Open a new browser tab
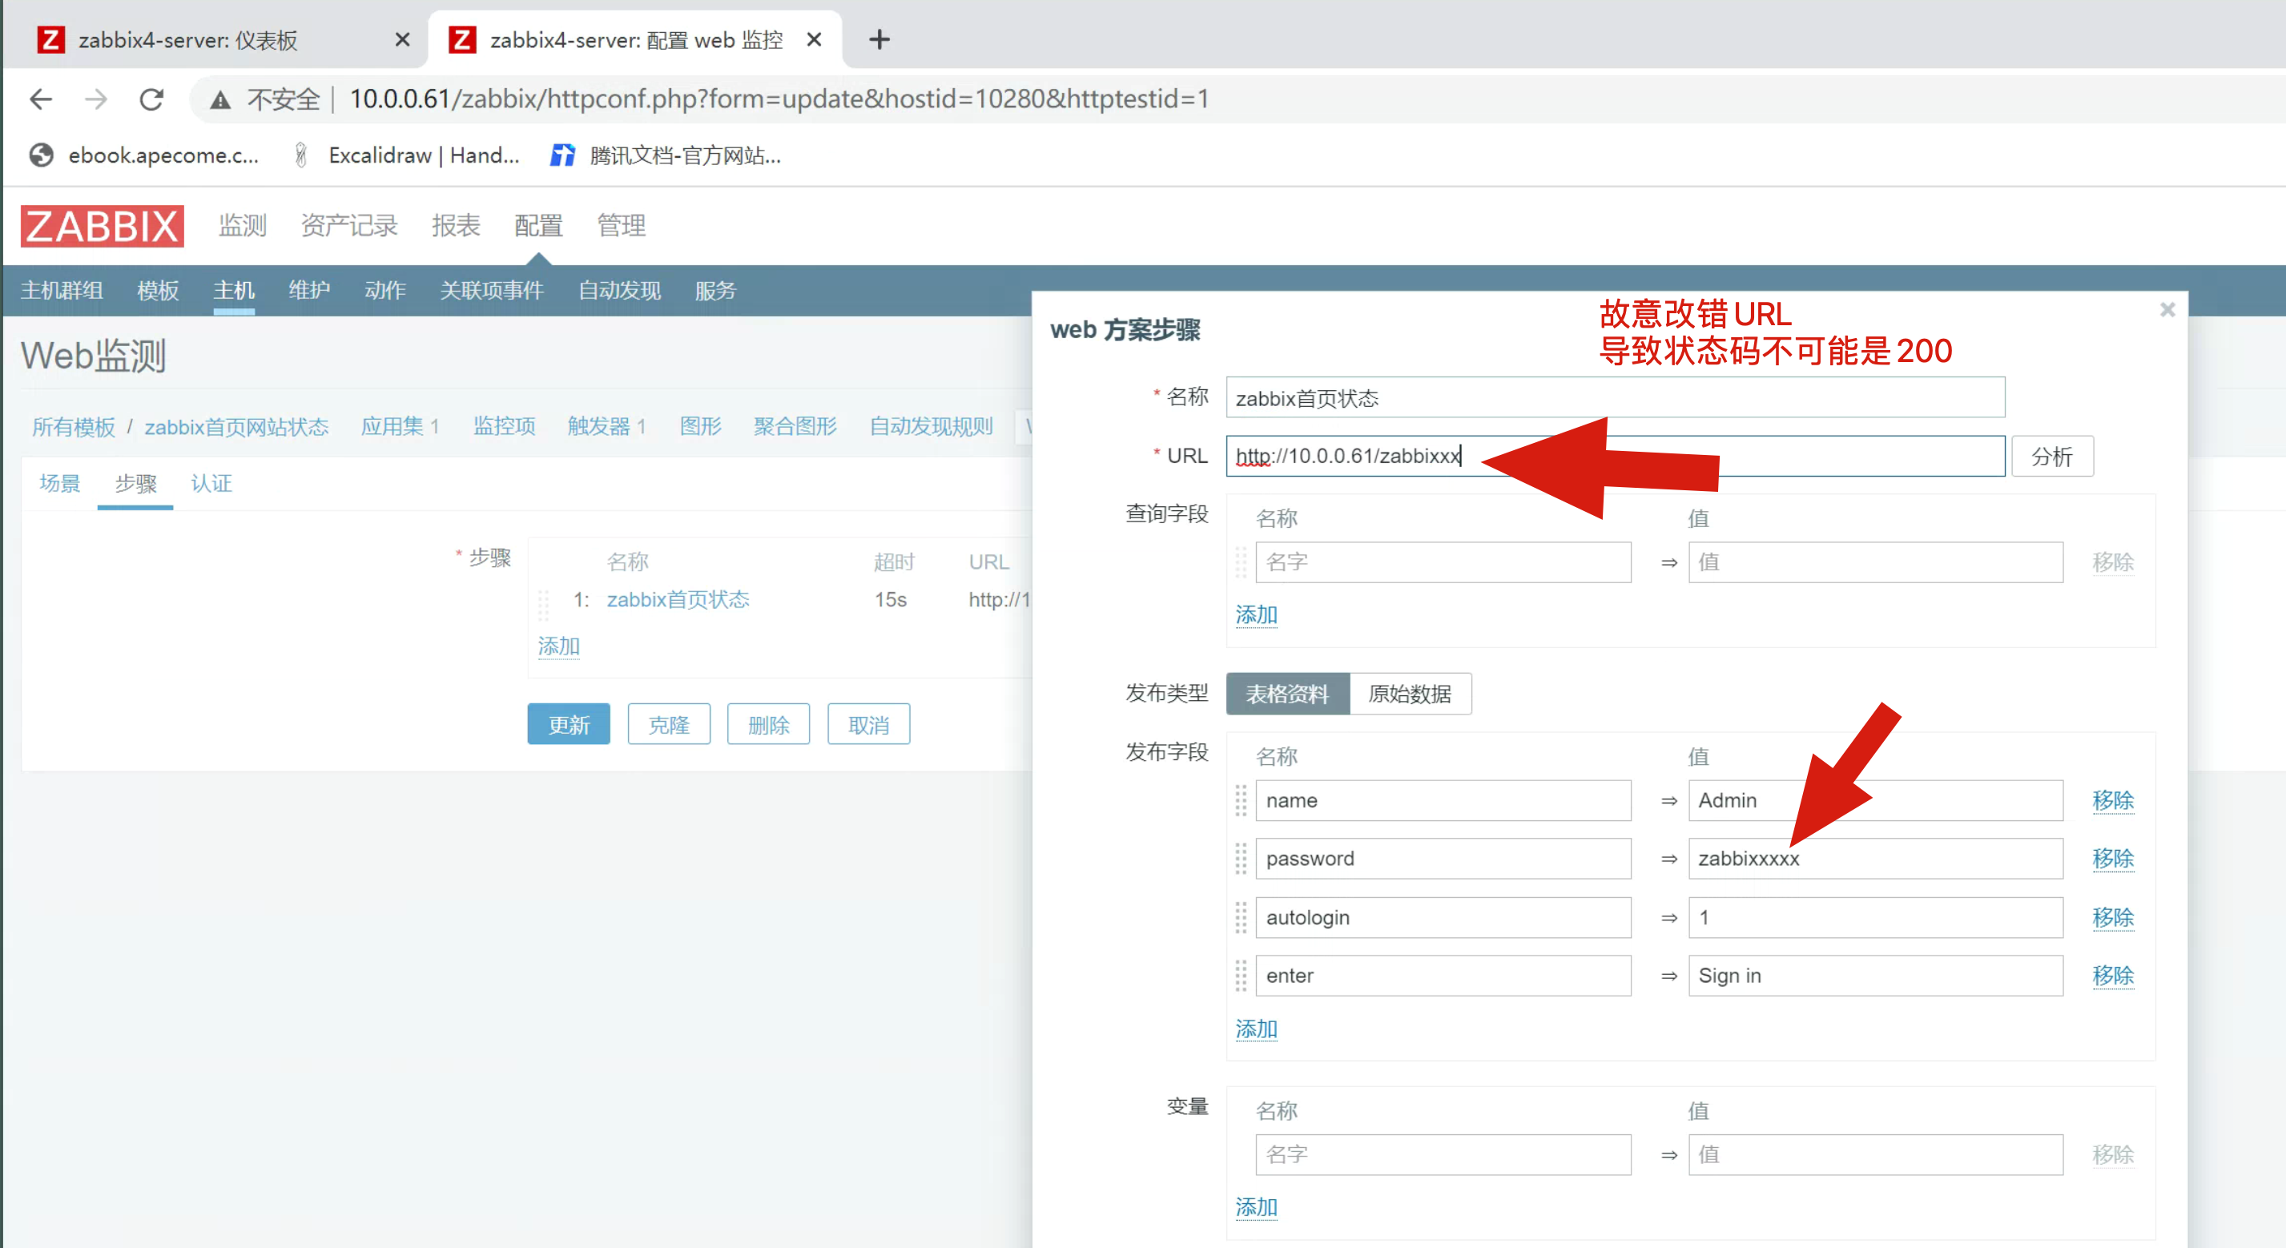This screenshot has height=1248, width=2286. (x=879, y=39)
